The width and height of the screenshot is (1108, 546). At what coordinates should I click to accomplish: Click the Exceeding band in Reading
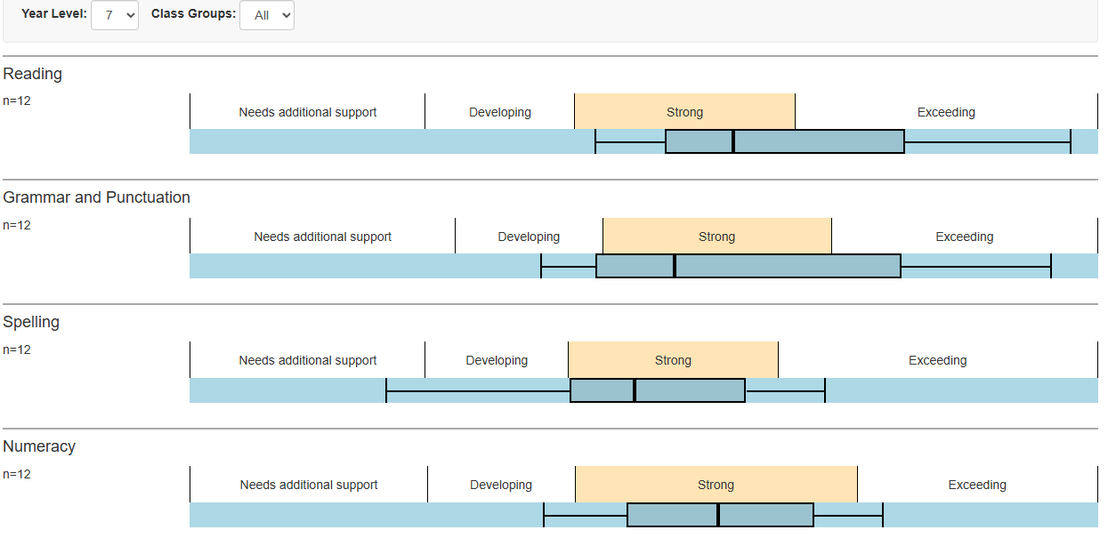click(x=946, y=111)
